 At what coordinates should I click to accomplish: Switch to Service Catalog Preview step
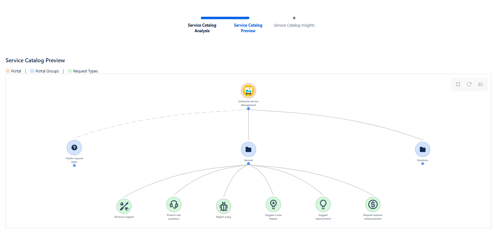[x=248, y=28]
